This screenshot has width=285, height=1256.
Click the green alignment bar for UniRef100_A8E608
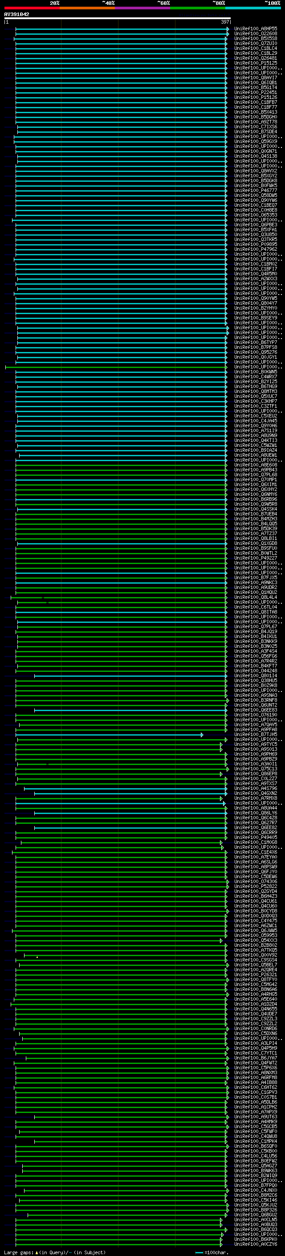(121, 465)
